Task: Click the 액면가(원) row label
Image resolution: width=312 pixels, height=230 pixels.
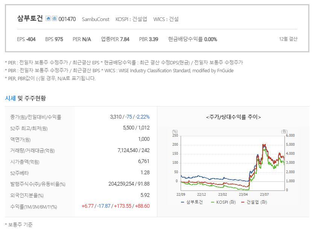Action: pyautogui.click(x=20, y=140)
